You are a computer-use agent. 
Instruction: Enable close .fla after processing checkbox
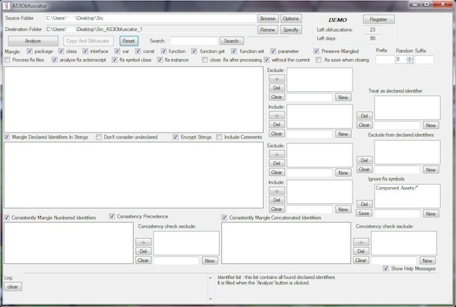point(205,60)
